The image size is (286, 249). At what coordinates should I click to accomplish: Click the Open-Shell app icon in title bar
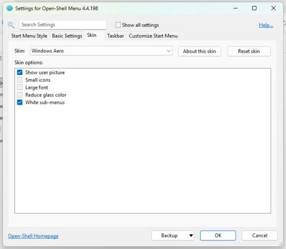coord(9,8)
